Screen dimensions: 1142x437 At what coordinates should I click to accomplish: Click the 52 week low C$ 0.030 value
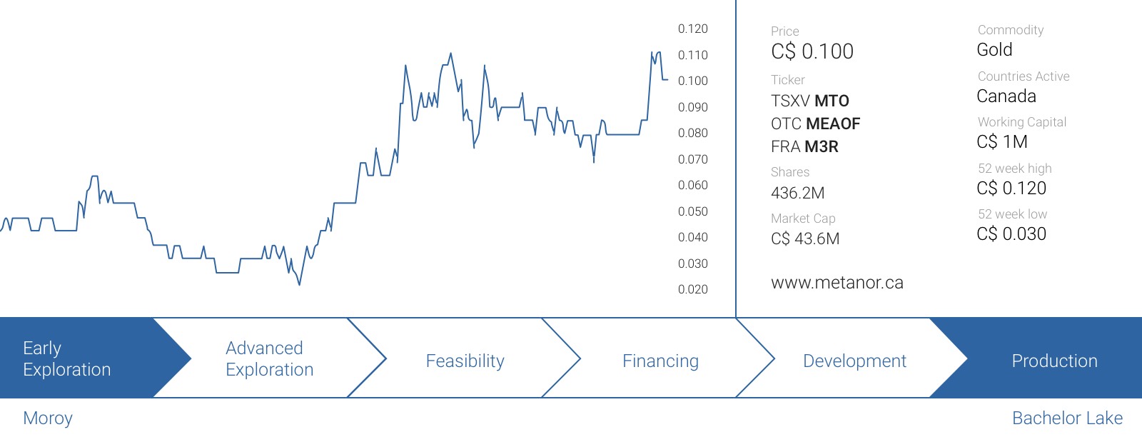(1011, 233)
